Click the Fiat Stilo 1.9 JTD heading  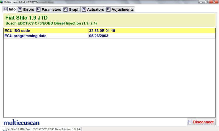pyautogui.click(x=26, y=18)
